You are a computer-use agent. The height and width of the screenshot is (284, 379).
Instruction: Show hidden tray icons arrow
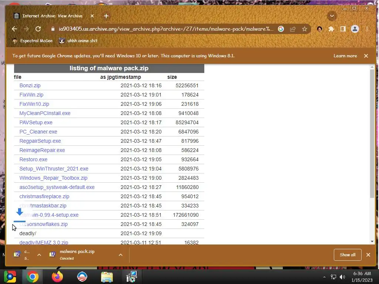point(324,277)
